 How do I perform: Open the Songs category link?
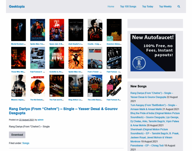point(26,143)
